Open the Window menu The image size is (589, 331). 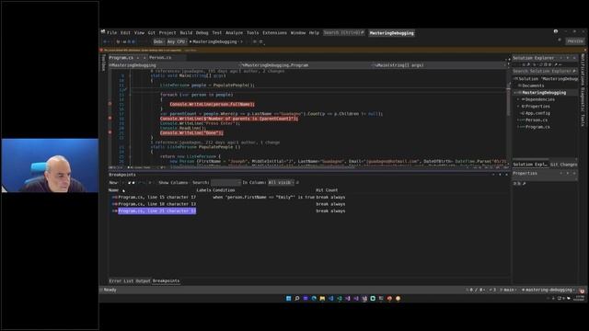tap(298, 33)
